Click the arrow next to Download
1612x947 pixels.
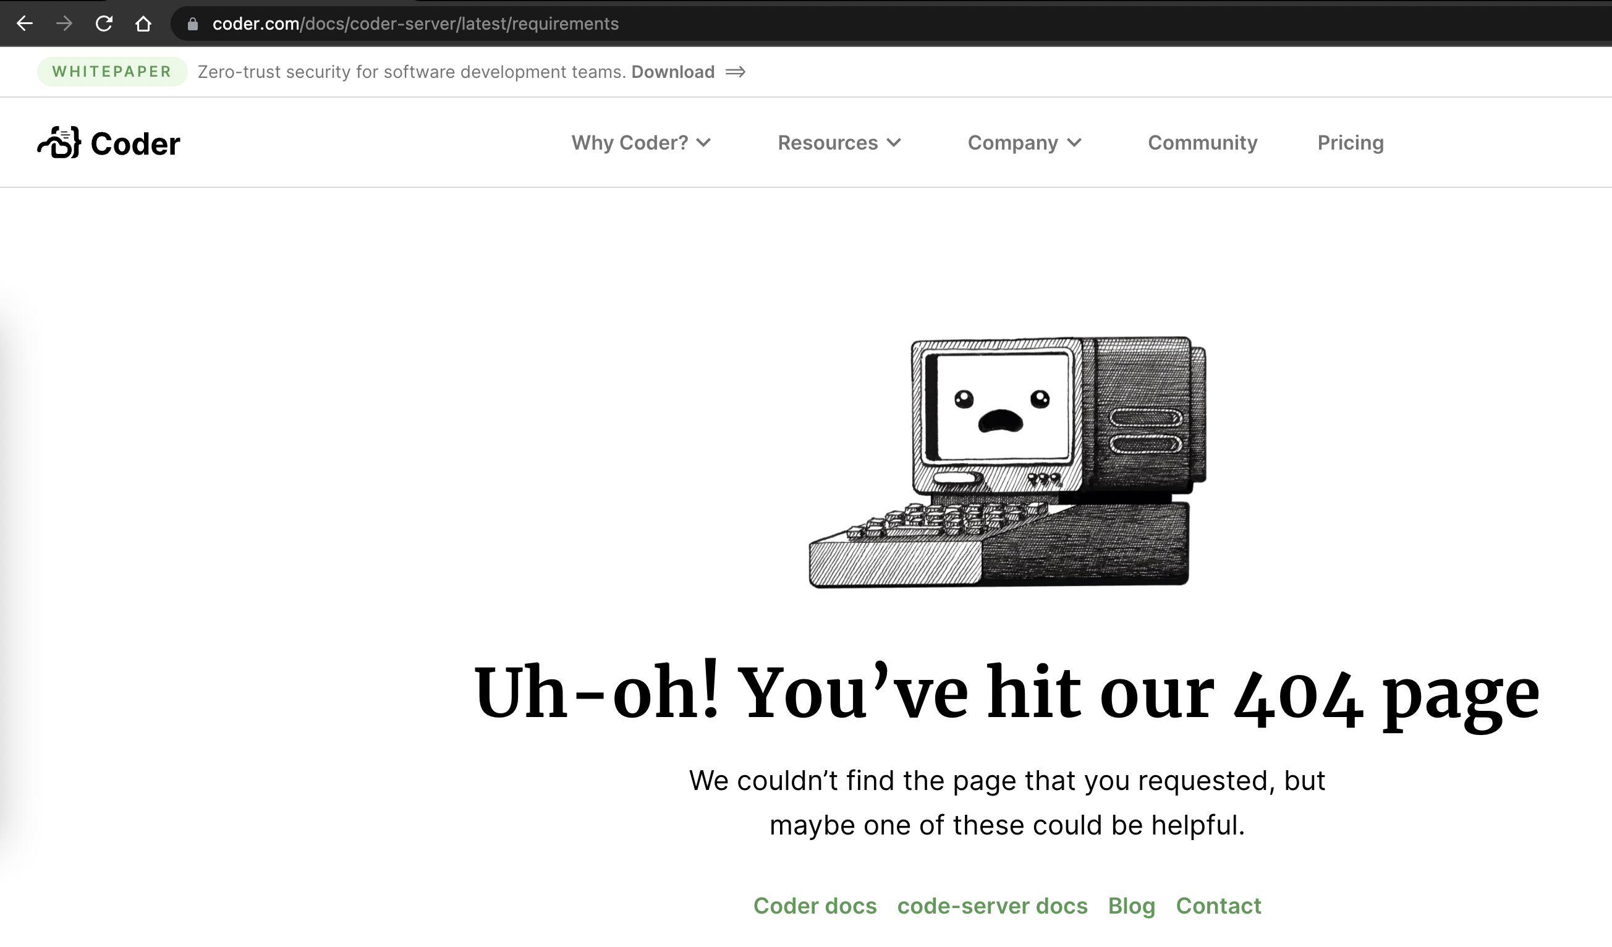tap(736, 72)
